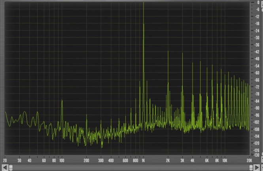Click the 200 label on the frequency axis

(86, 161)
